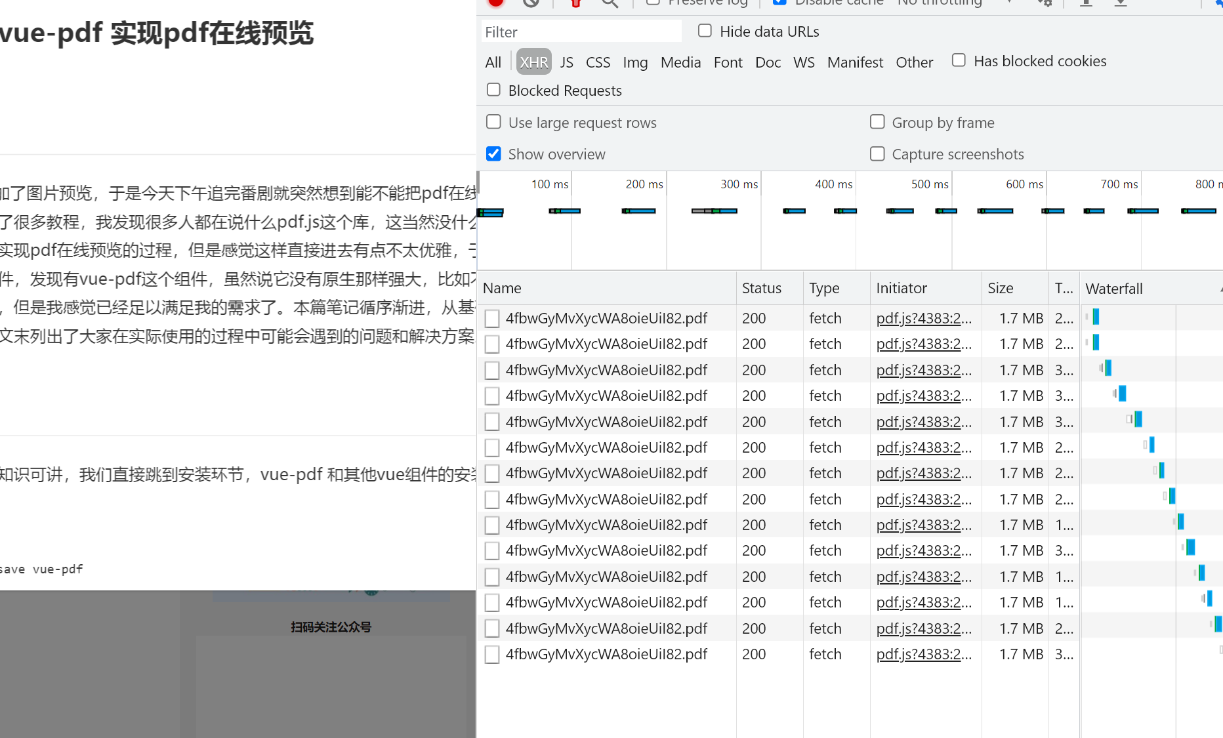This screenshot has height=738, width=1223.
Task: Click the Filter text input
Action: click(581, 31)
